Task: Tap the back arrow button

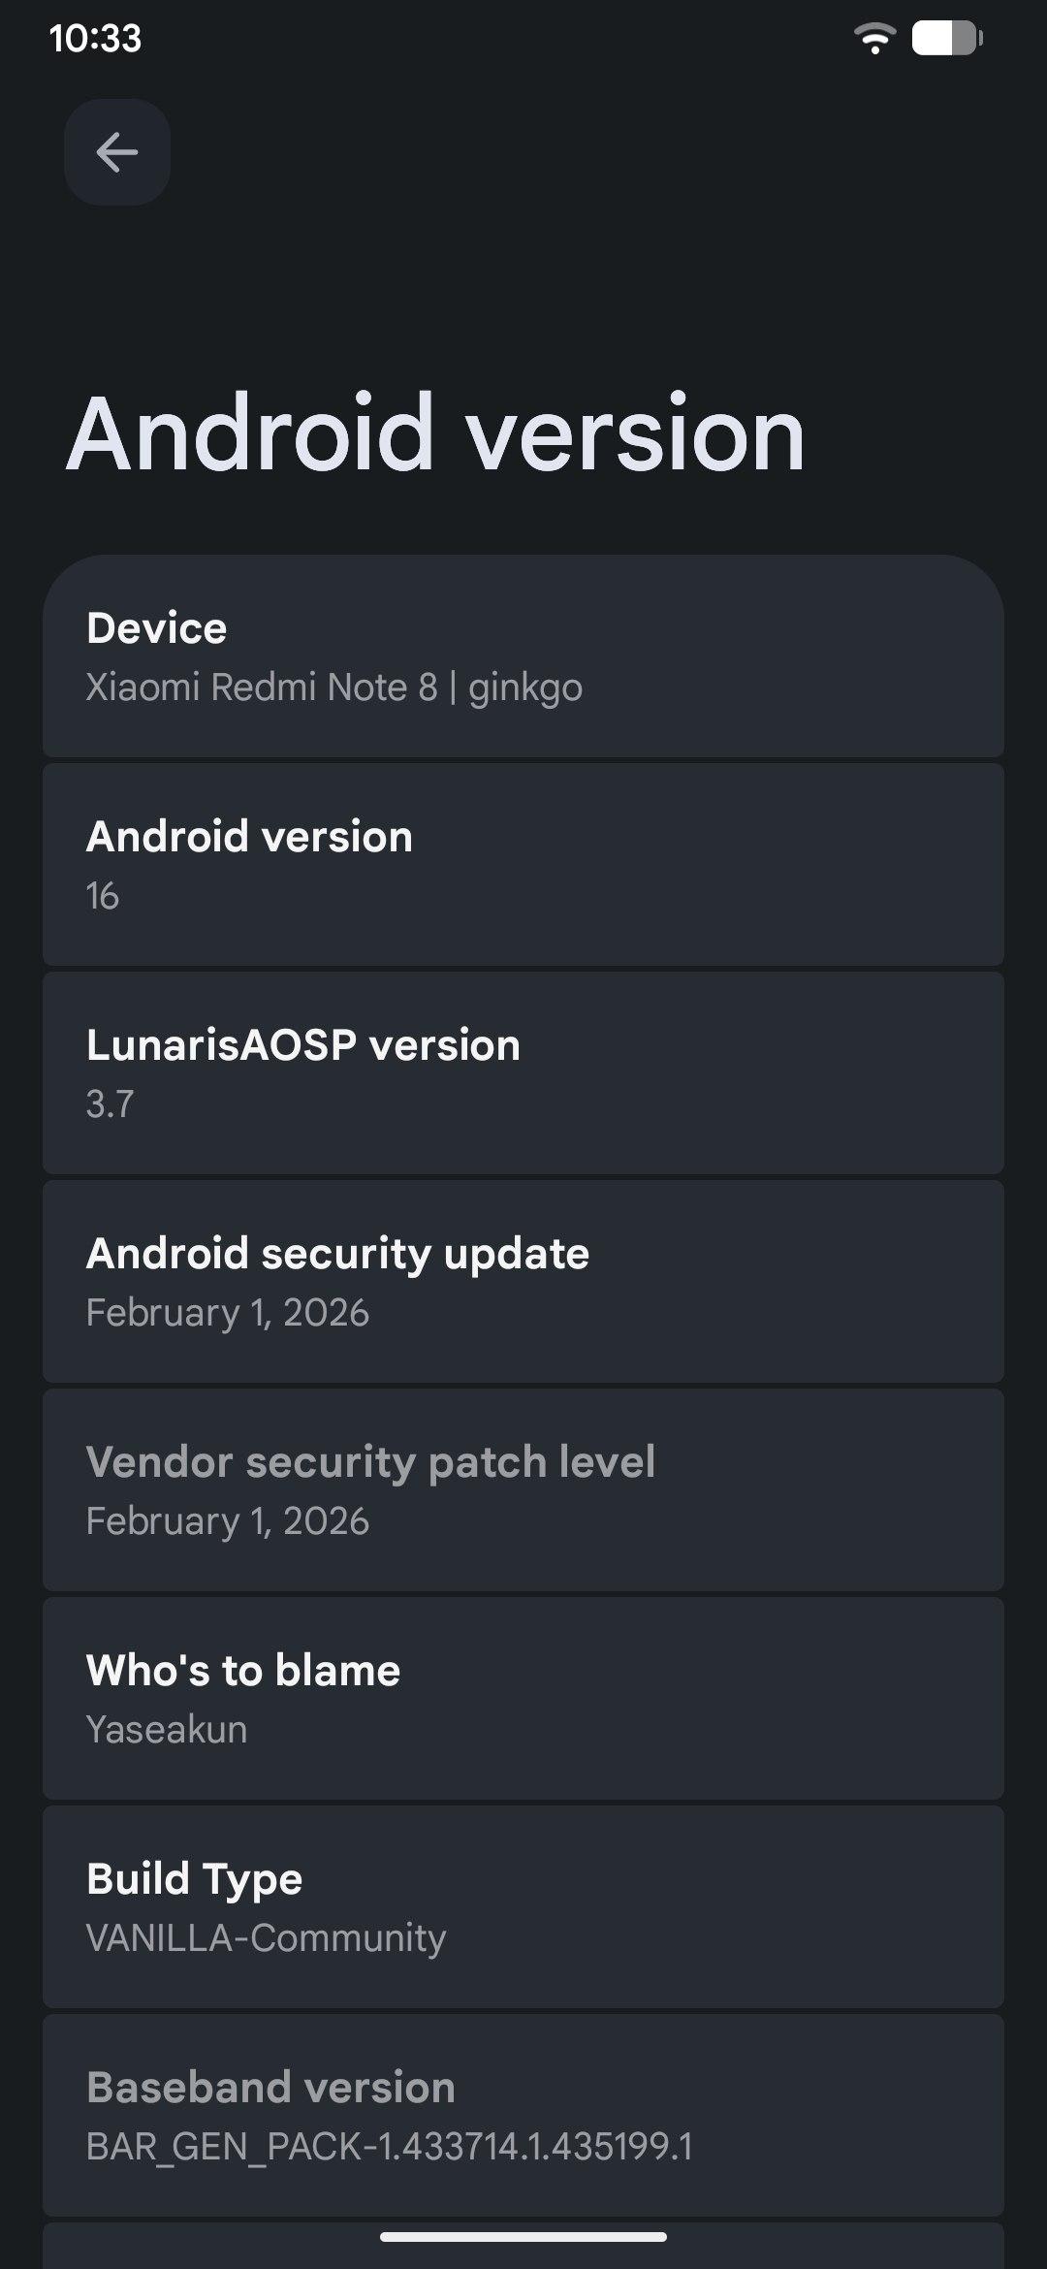Action: [x=117, y=152]
